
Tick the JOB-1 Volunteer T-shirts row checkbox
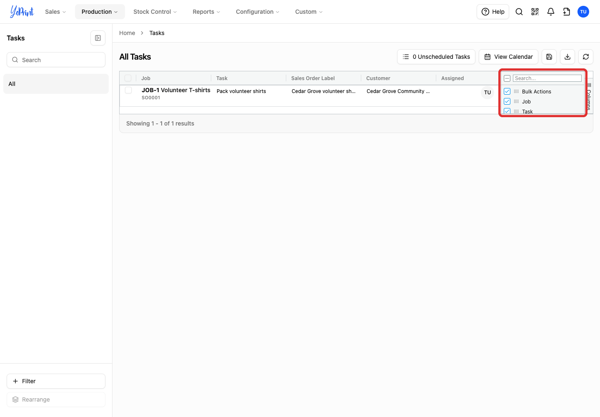click(x=128, y=90)
